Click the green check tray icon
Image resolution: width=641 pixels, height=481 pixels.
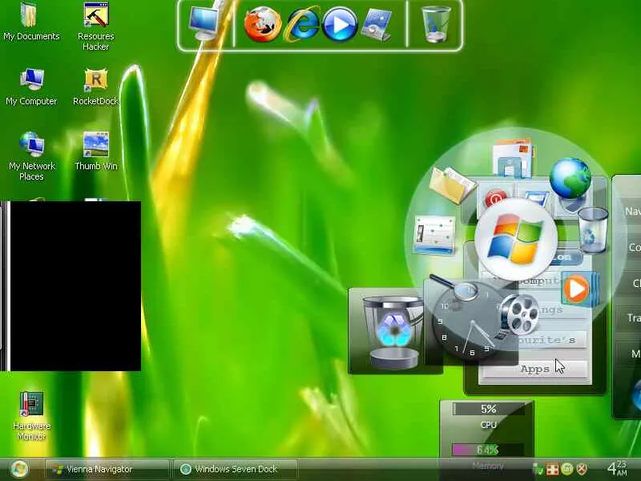coord(538,470)
